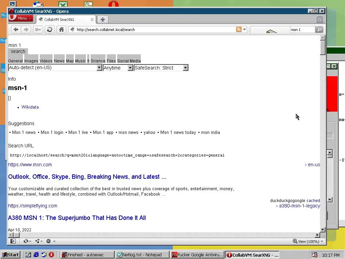Click the Msn 1 news today suggestion
This screenshot has width=345, height=259.
[x=178, y=132]
